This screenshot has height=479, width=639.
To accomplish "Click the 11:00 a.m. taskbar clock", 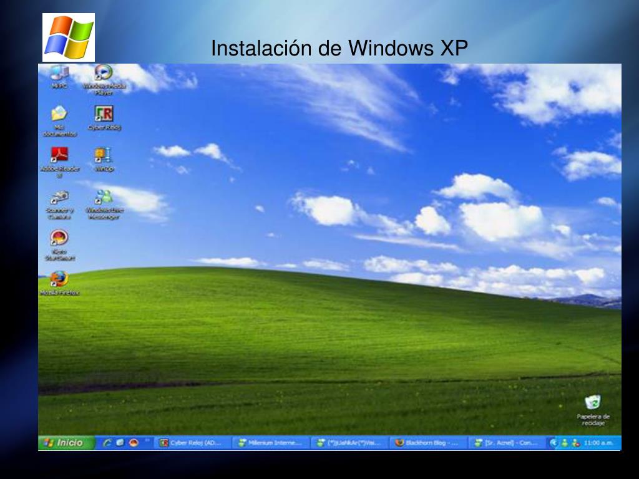I will 598,443.
